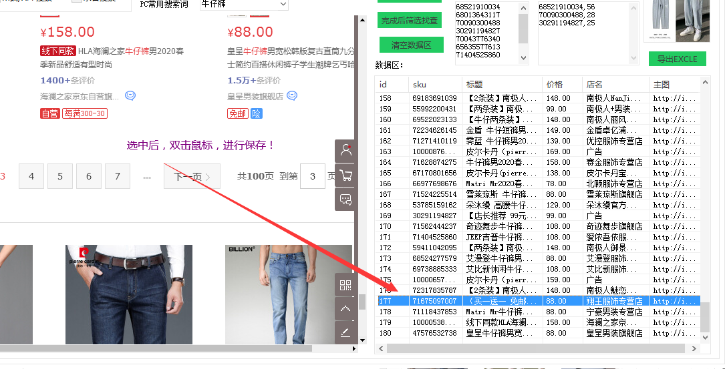
Task: Click the 标题 column header
Action: 502,85
